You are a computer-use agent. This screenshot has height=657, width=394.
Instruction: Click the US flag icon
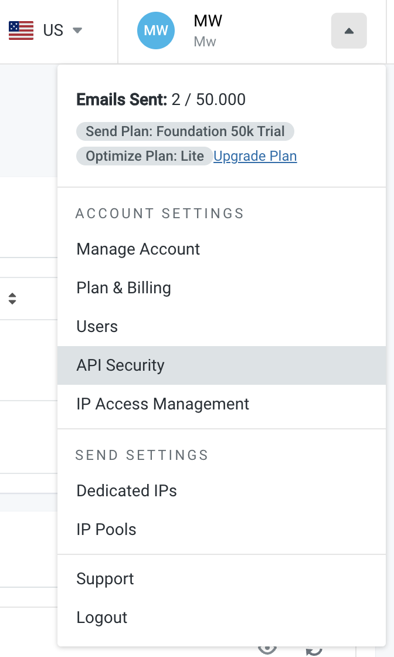pos(21,30)
